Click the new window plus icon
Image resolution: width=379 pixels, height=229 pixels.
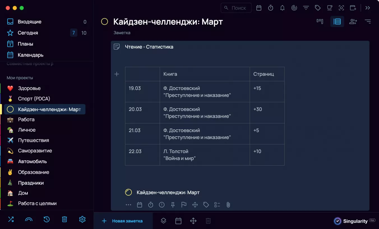pos(353,8)
